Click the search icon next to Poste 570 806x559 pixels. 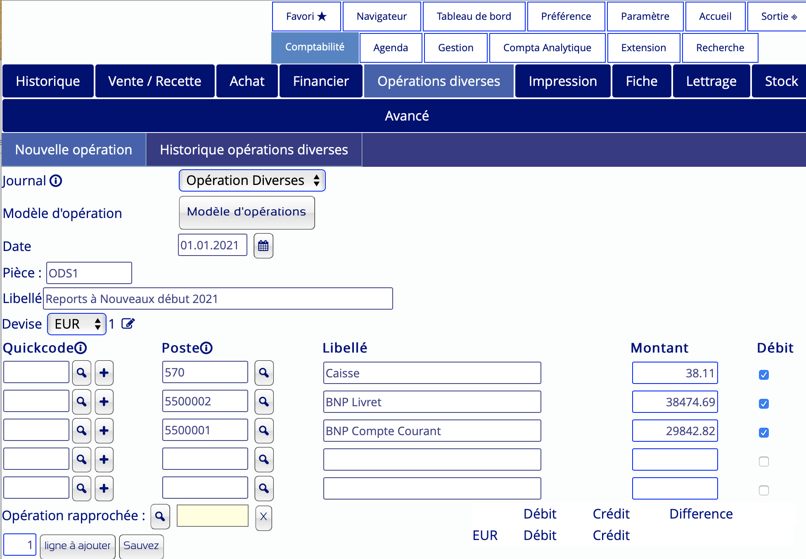point(264,373)
